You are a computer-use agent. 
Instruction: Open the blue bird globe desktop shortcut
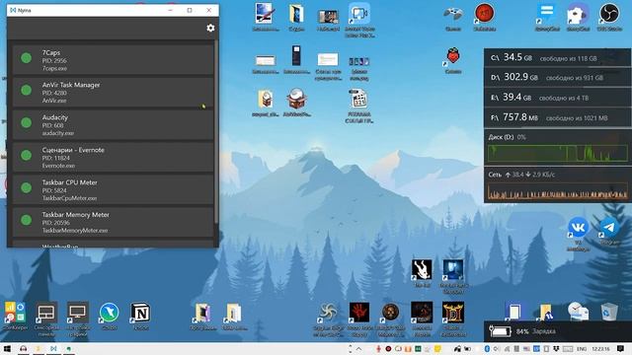tap(110, 313)
